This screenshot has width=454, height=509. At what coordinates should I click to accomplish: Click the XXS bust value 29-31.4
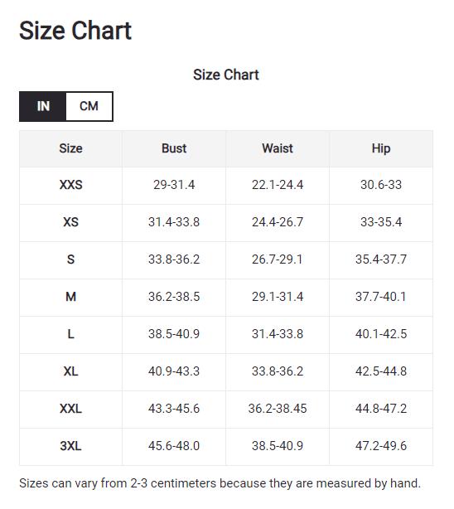[174, 185]
